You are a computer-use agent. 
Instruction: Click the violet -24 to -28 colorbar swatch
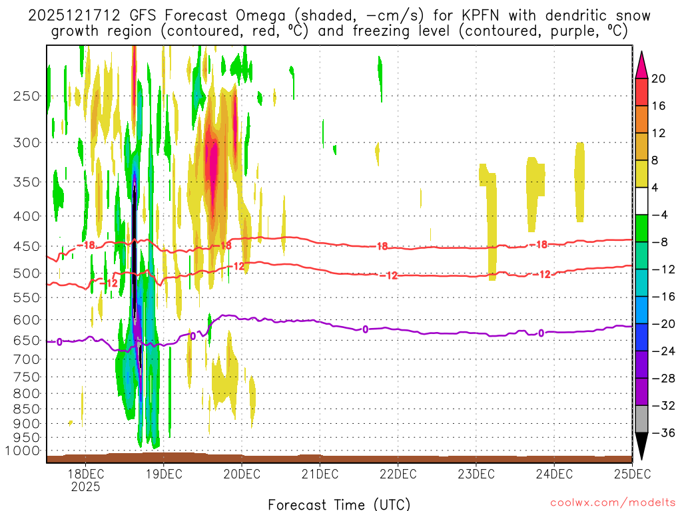tap(641, 365)
